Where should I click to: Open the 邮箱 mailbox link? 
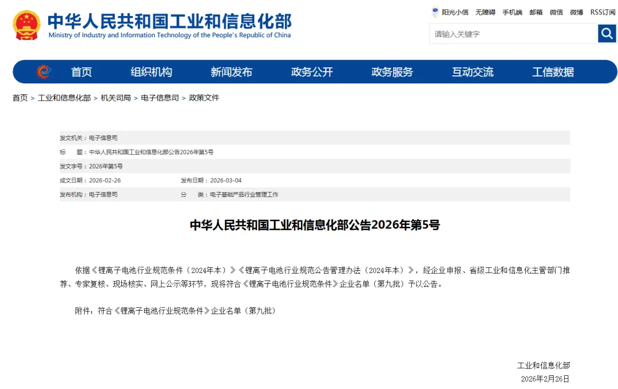click(536, 12)
